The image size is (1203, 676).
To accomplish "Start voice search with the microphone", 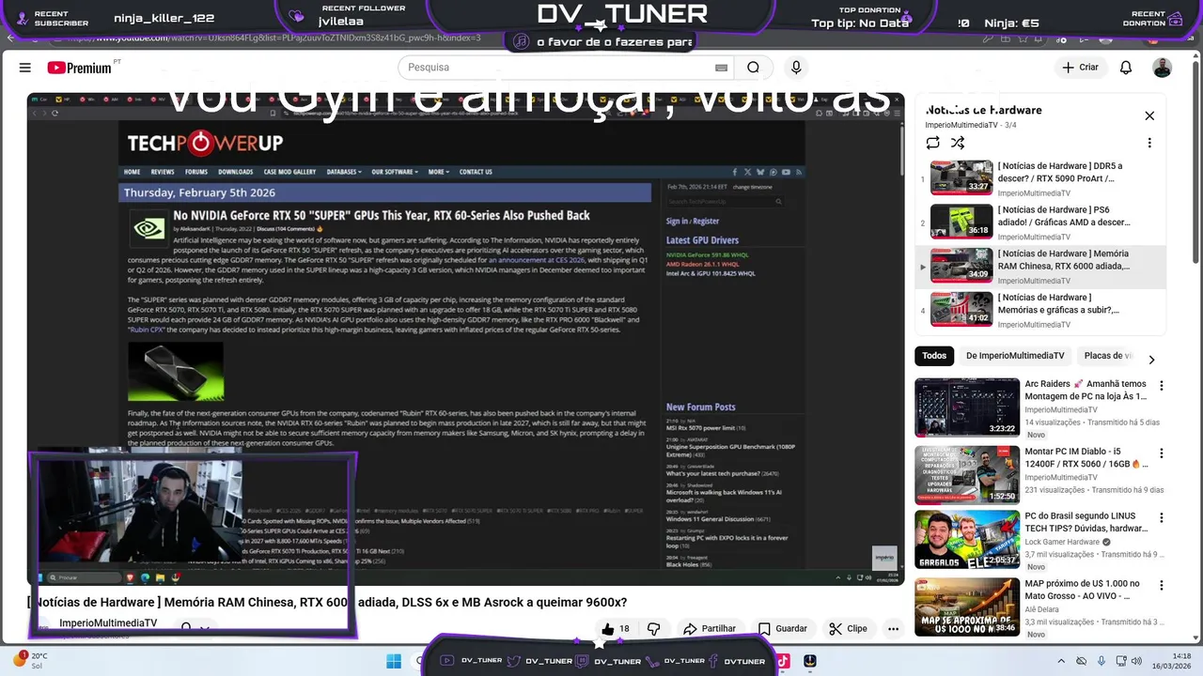I will click(796, 68).
